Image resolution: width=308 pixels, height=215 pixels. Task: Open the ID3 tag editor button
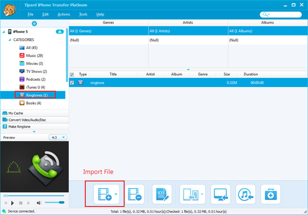(x=162, y=194)
